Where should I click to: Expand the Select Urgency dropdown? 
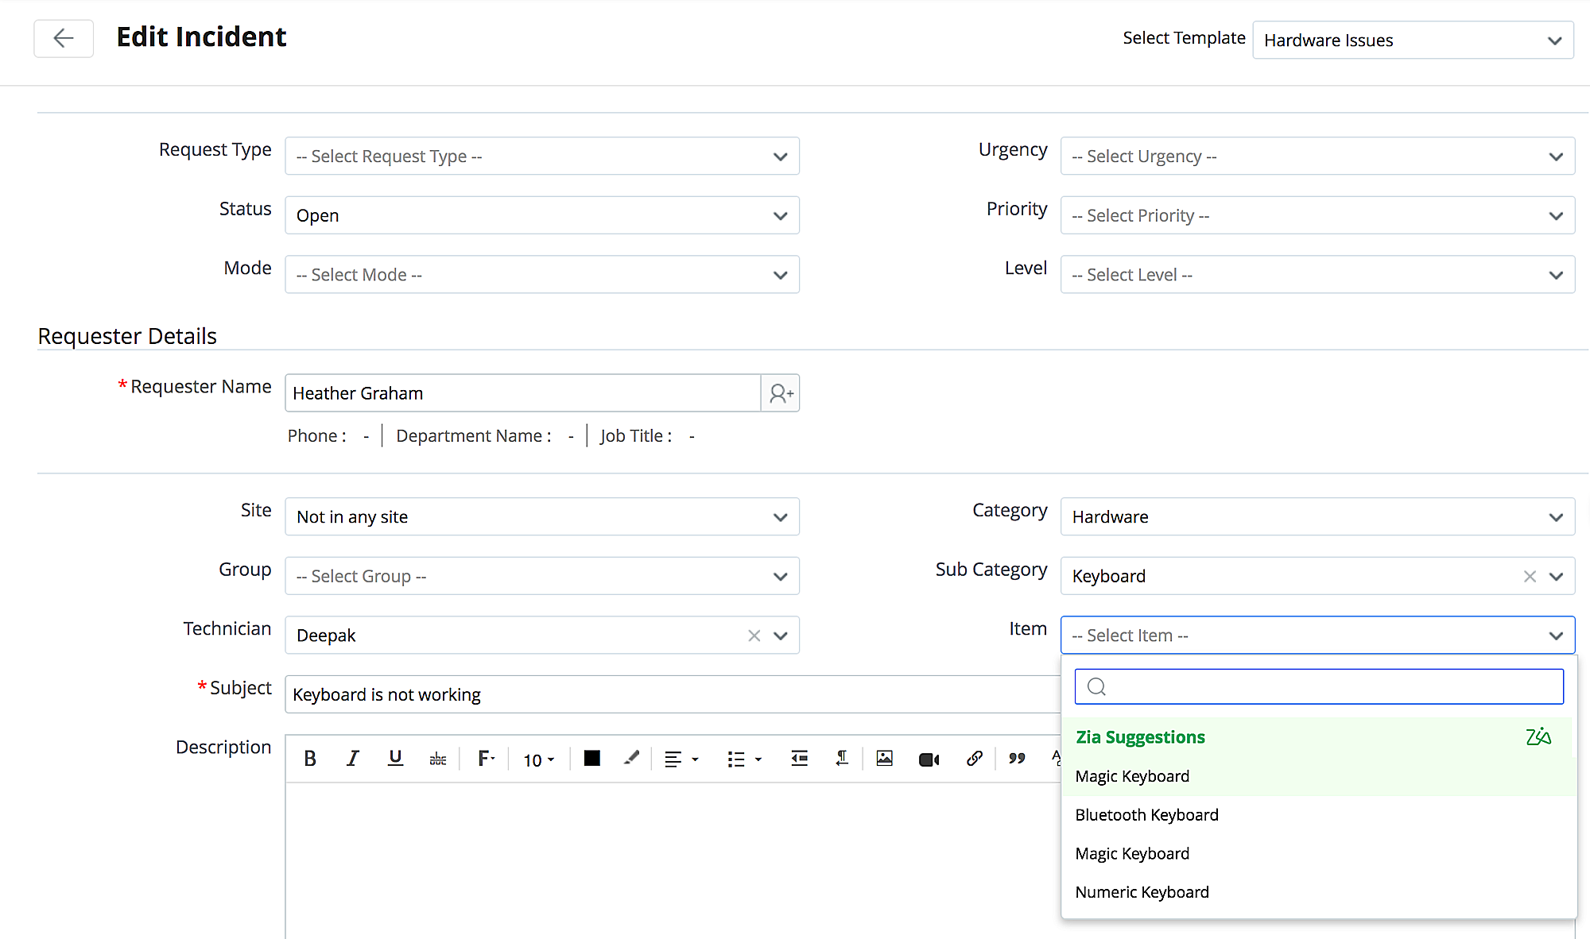click(1317, 156)
